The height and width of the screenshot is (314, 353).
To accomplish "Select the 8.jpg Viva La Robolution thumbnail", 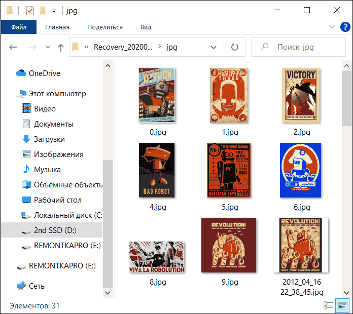I will tap(157, 257).
